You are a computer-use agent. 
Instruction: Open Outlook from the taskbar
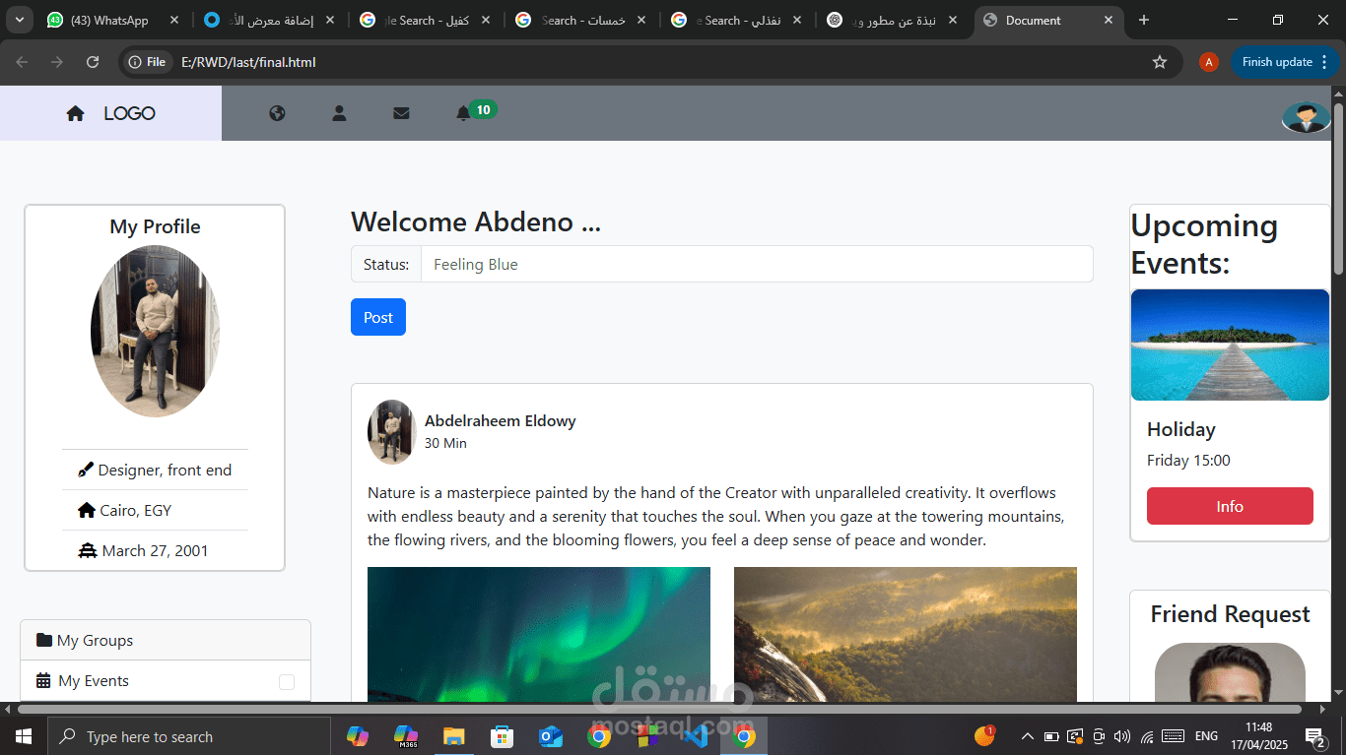[551, 736]
